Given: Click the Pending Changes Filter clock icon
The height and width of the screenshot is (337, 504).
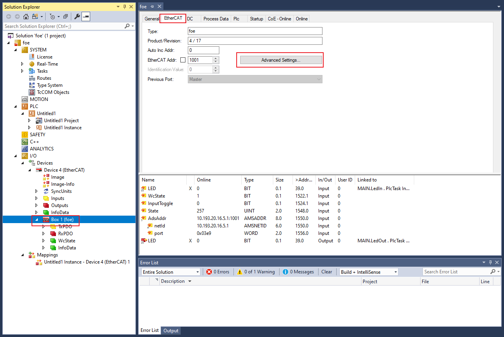Looking at the screenshot, I should pyautogui.click(x=52, y=16).
